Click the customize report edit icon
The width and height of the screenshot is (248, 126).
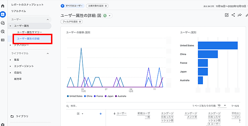[x=227, y=15]
